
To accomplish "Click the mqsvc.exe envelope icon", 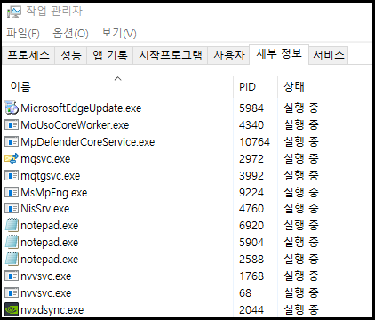I will tap(12, 159).
